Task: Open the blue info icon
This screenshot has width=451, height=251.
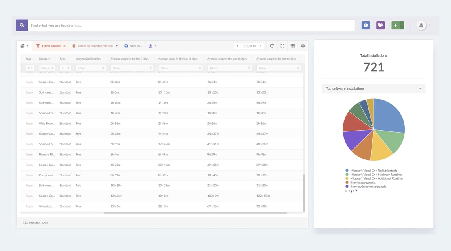Action: [x=366, y=25]
